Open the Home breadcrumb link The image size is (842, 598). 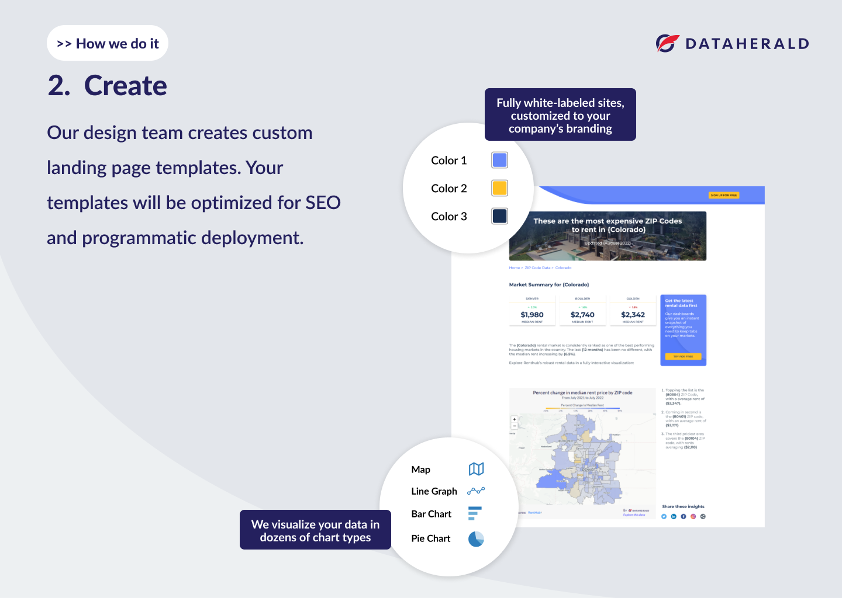515,268
